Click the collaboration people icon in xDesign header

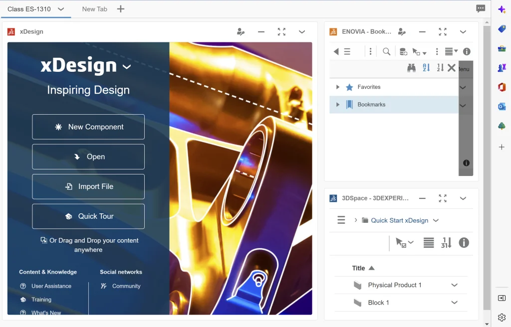tap(241, 31)
